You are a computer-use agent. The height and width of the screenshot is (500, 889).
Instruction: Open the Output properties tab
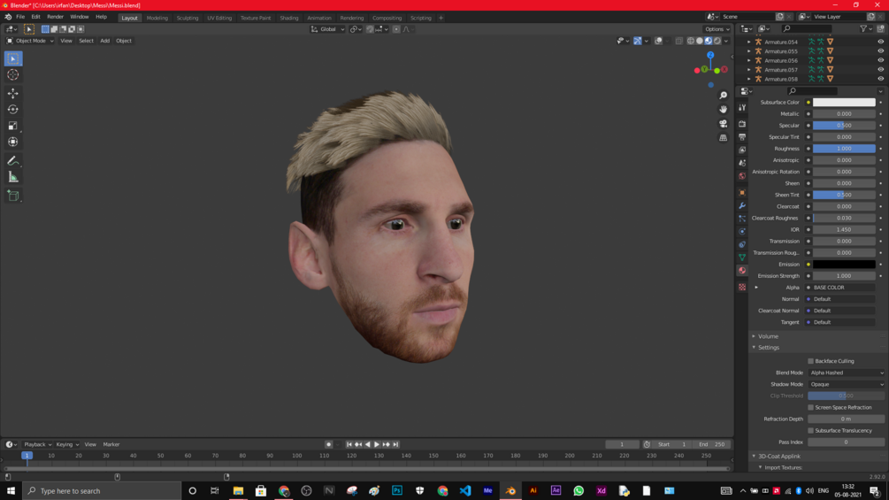coord(742,136)
